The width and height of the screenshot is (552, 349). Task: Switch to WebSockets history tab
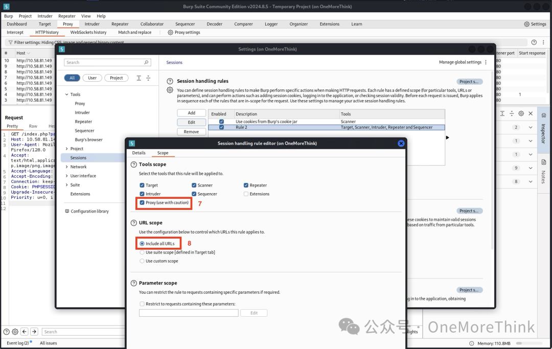[x=88, y=32]
